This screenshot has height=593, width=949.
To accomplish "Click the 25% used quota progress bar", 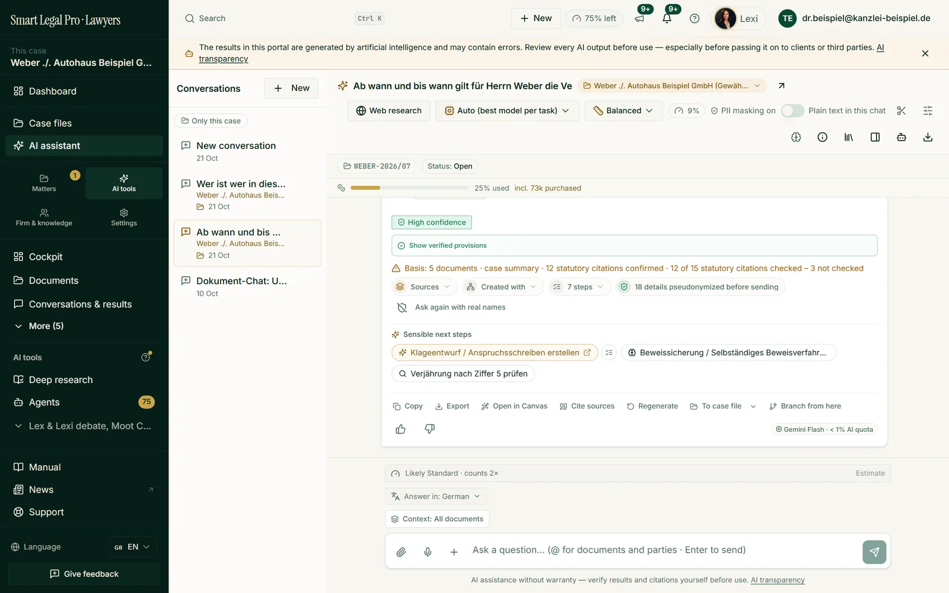I will 410,188.
